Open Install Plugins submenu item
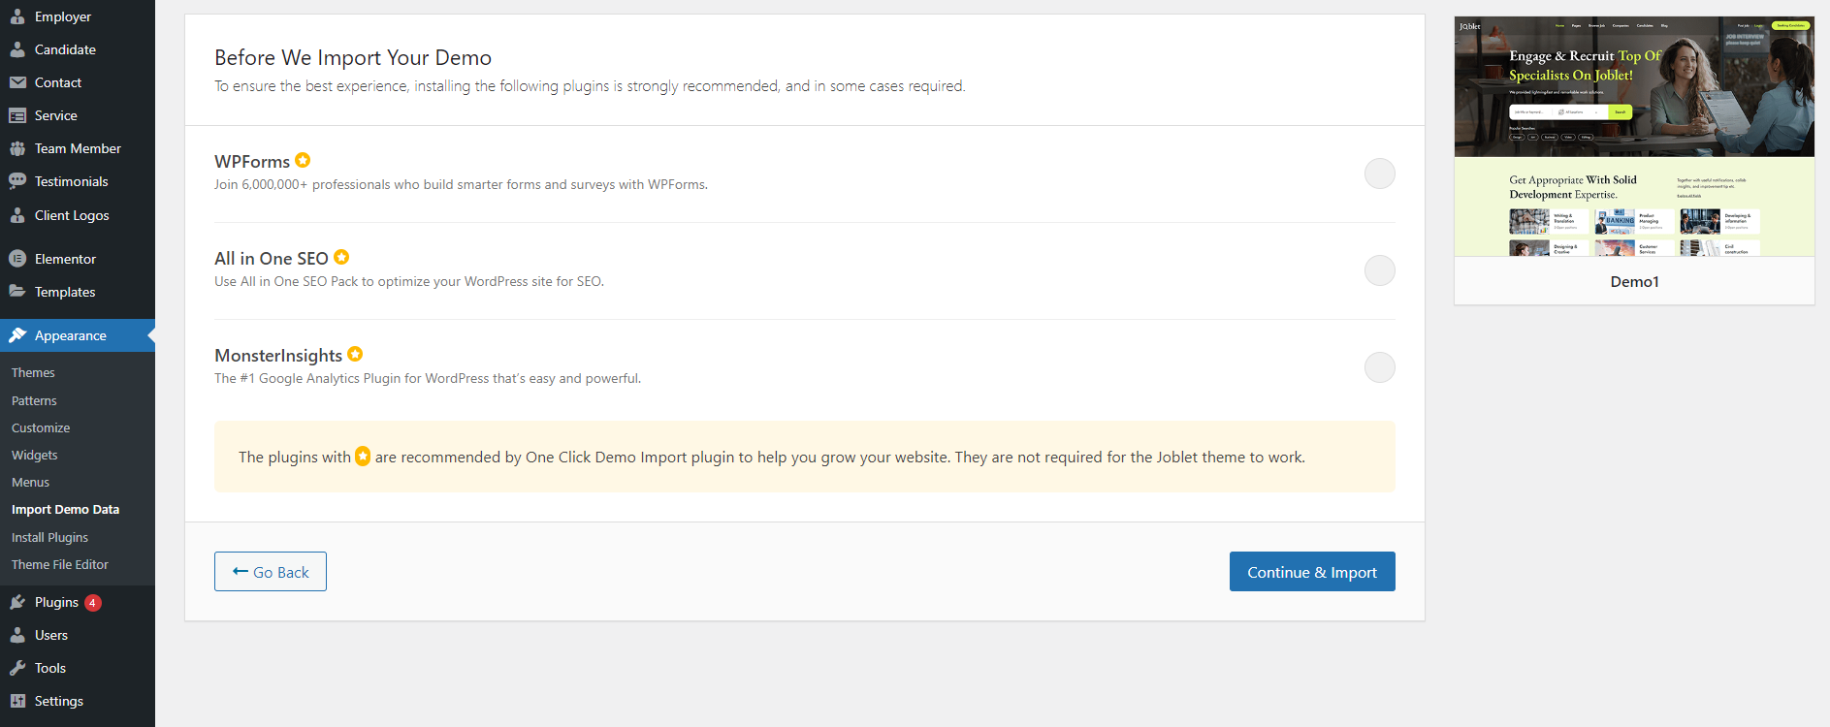1830x727 pixels. pyautogui.click(x=49, y=537)
